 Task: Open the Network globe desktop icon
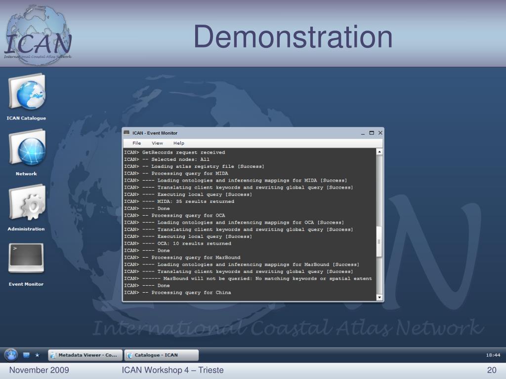pos(27,148)
